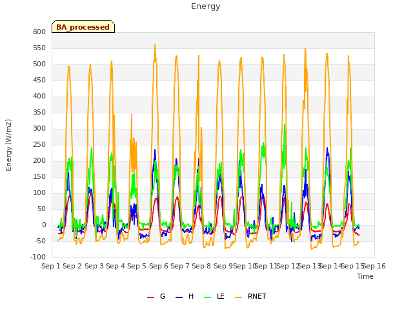Screen dimensions: 413x309
Task: Select the H legend label
Action: click(191, 296)
